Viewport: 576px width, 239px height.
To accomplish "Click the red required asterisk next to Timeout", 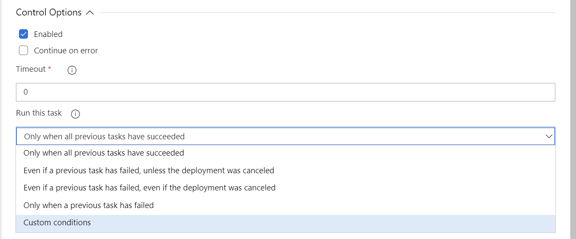I will [50, 68].
